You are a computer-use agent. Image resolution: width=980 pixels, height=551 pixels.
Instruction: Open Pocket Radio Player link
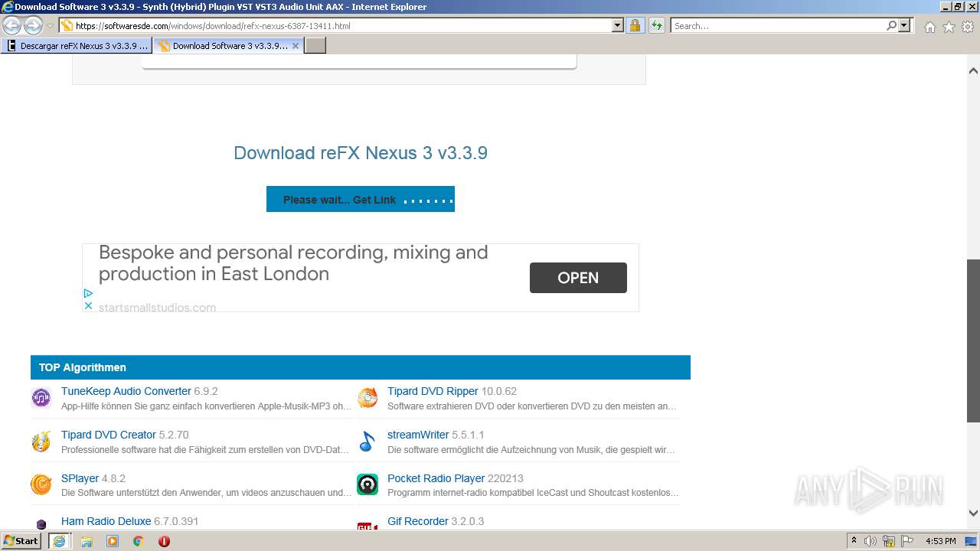[x=436, y=478]
